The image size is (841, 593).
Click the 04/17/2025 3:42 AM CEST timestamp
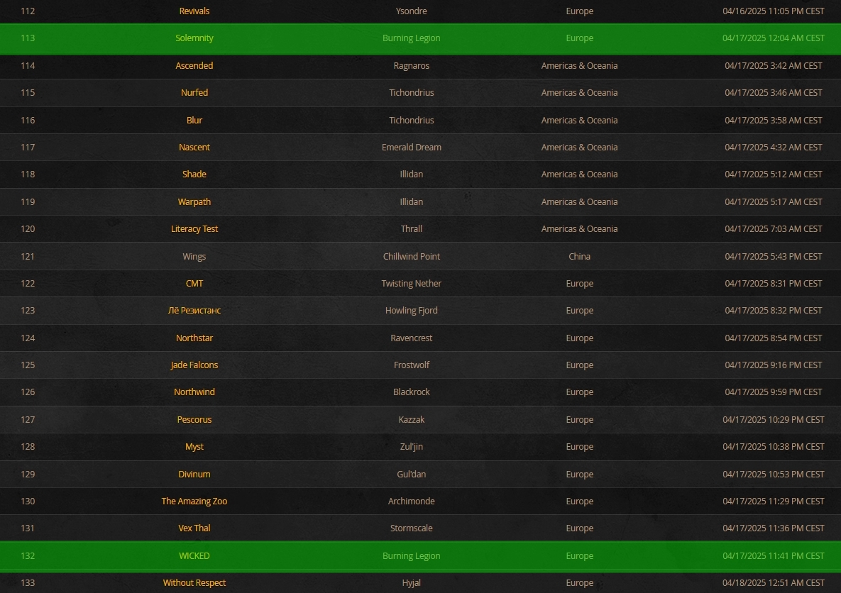(x=774, y=65)
